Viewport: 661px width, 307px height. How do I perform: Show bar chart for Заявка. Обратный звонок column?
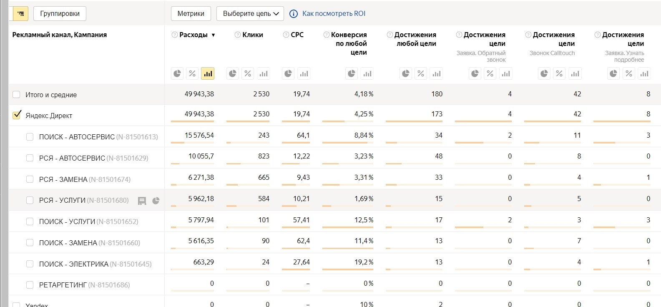(x=505, y=74)
